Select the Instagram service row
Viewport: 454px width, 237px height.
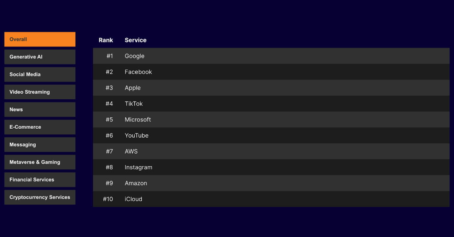(138, 167)
